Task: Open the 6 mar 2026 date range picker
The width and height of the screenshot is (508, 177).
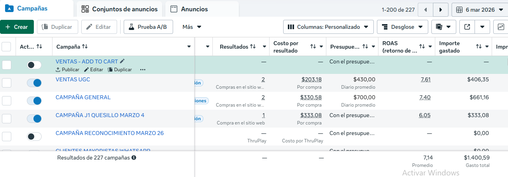Action: tap(480, 10)
